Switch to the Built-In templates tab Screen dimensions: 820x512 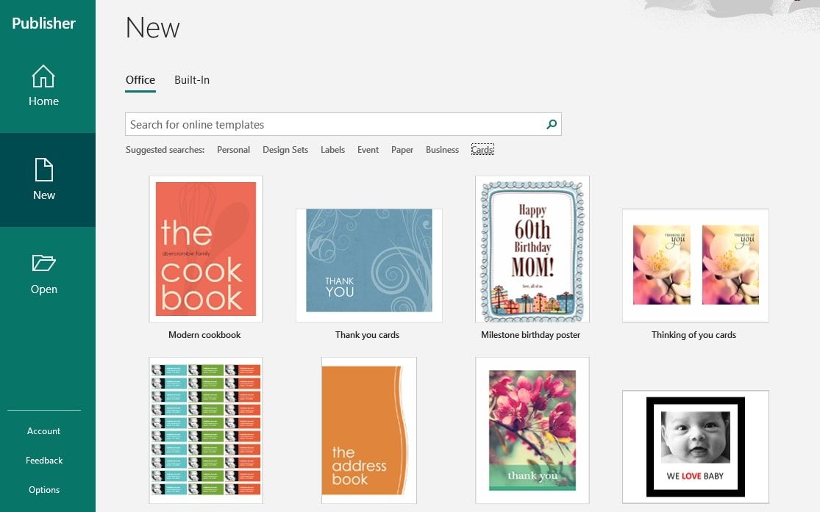point(191,79)
